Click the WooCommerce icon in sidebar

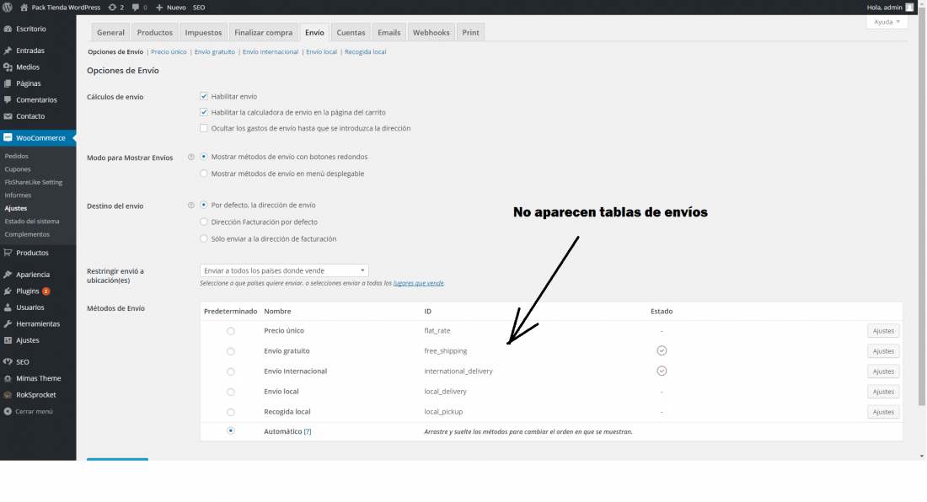pyautogui.click(x=8, y=137)
